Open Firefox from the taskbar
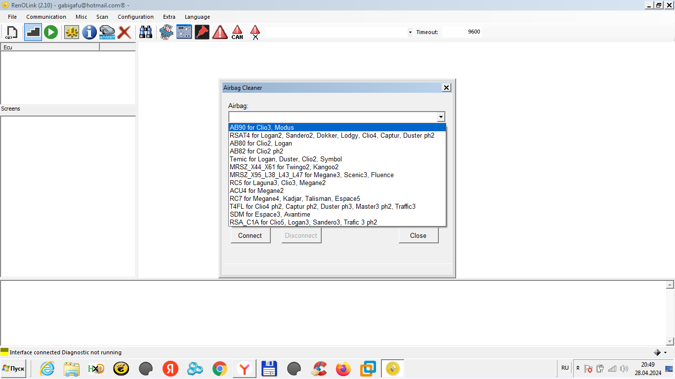This screenshot has width=675, height=379. point(343,369)
